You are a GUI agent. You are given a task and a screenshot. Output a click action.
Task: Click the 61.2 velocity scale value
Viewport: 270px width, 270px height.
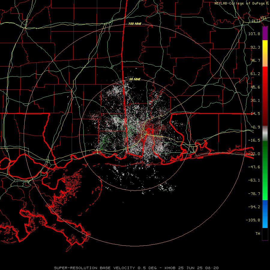coord(255,74)
